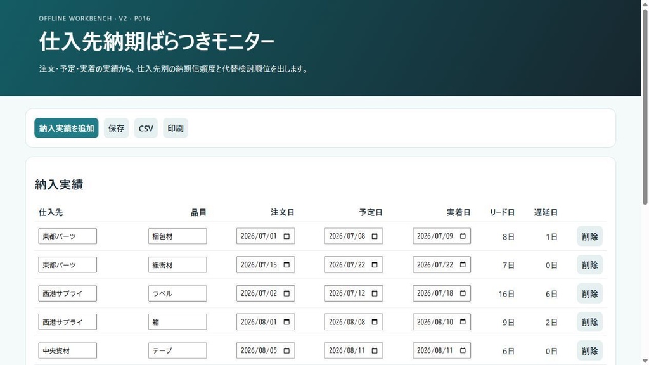This screenshot has width=649, height=365.
Task: Edit the 箱 item field
Action: pyautogui.click(x=177, y=322)
